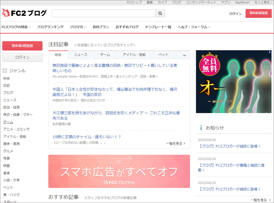Select the ペット genre in the sidebar
This screenshot has width=274, height=203.
[8, 187]
